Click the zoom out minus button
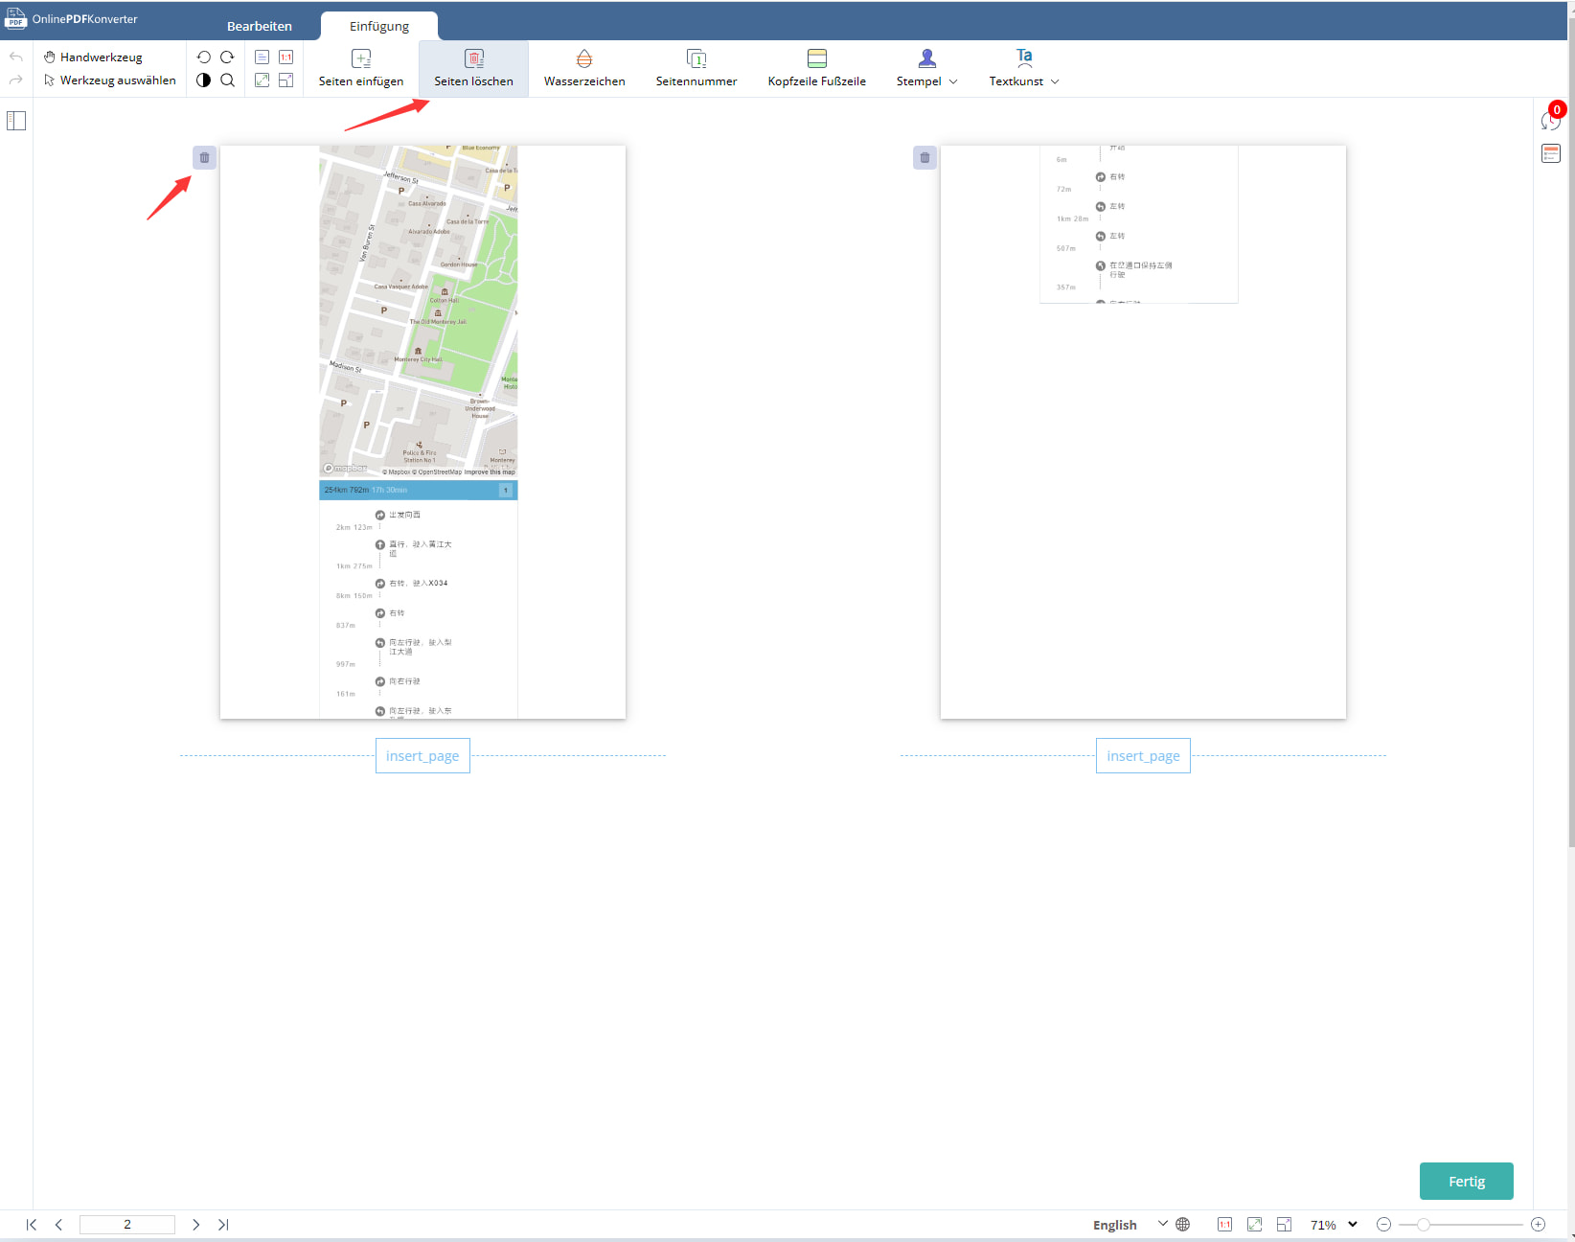 click(1383, 1224)
